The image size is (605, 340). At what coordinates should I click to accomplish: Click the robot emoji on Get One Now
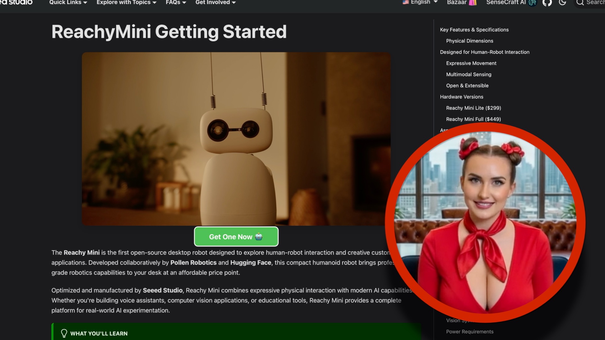tap(258, 237)
